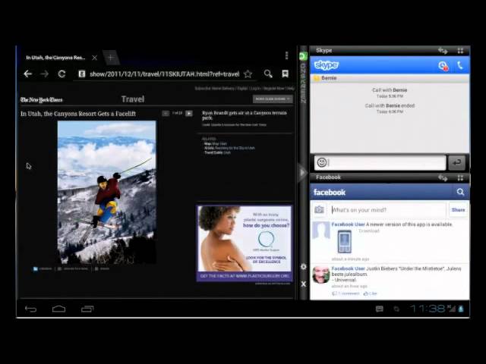Click the Download link in Facebook post
Screen dimensions: 486x364
coord(369,231)
